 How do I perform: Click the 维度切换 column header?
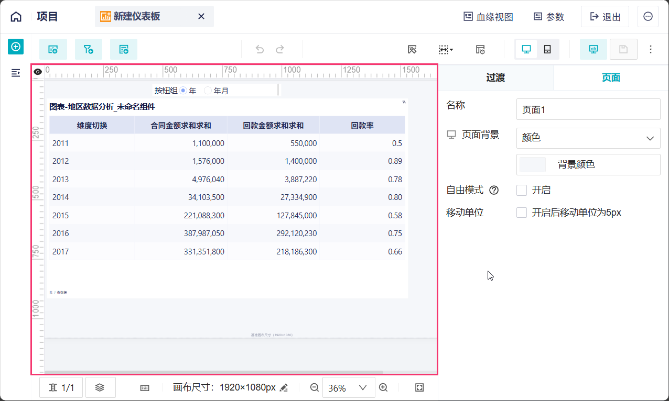tap(92, 125)
